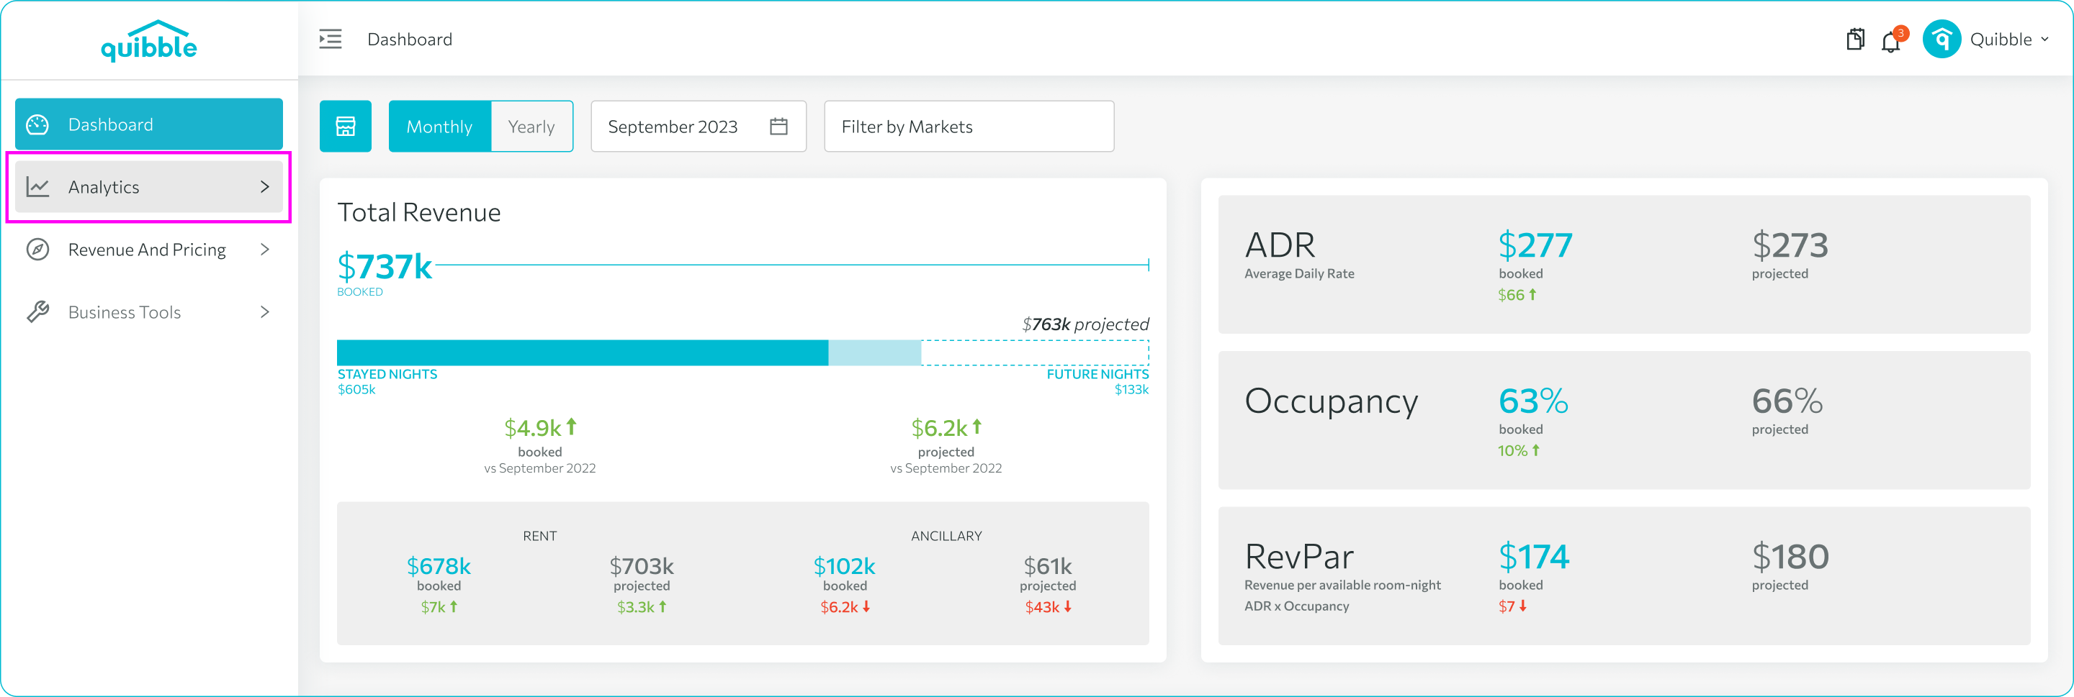Expand the Revenue And Pricing chevron
This screenshot has width=2074, height=697.
(265, 250)
